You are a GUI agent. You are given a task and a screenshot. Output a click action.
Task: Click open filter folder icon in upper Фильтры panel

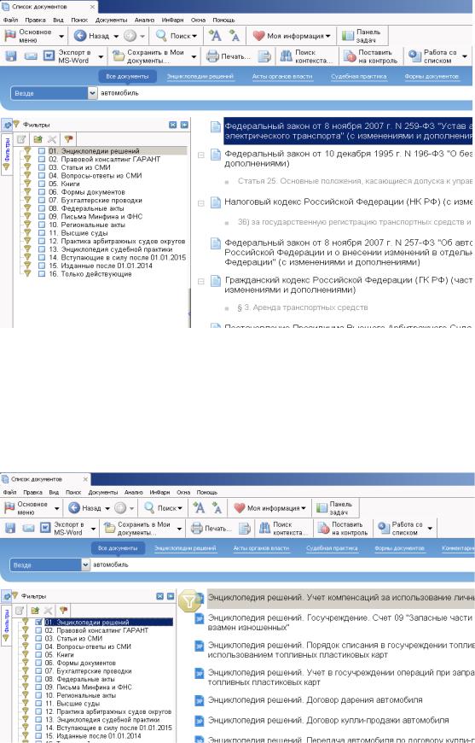[38, 139]
